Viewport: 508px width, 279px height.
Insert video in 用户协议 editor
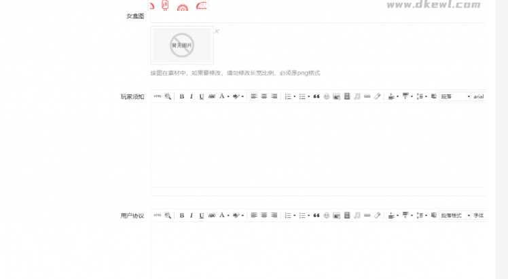[x=347, y=215]
